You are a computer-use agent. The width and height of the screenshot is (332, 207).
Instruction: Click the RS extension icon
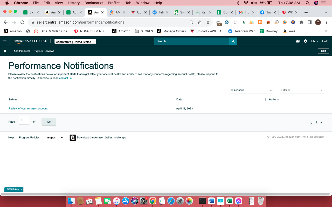[x=243, y=22]
